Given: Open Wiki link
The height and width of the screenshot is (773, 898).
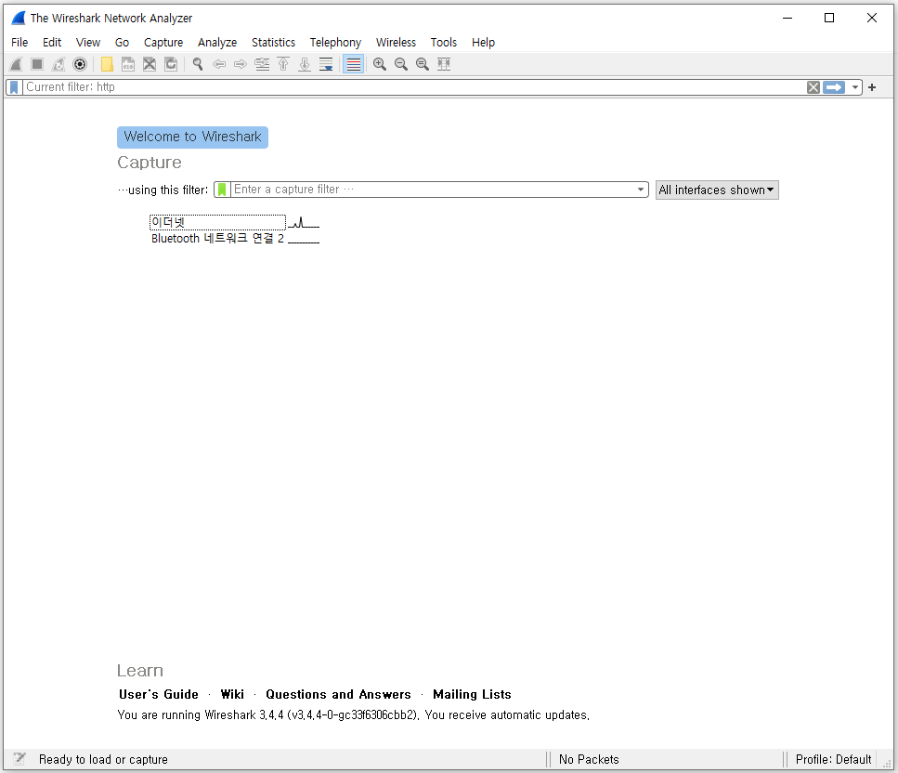Looking at the screenshot, I should click(x=232, y=695).
